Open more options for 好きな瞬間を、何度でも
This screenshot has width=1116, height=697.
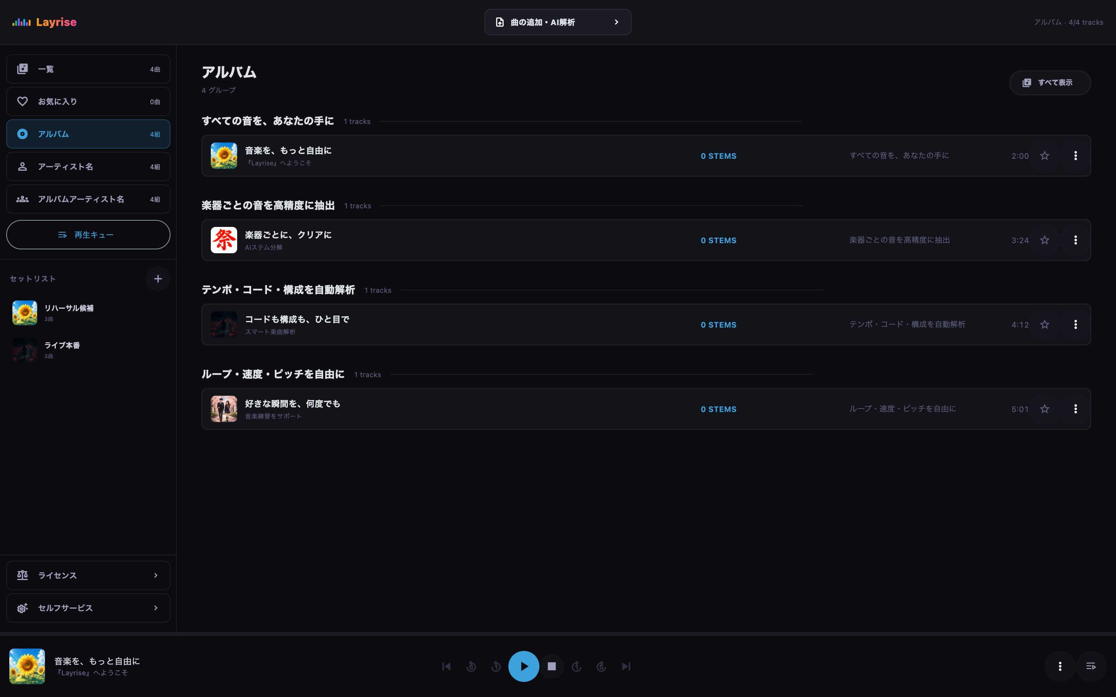click(x=1075, y=409)
